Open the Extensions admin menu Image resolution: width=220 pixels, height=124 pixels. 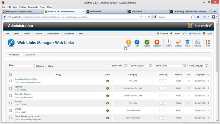coord(69,34)
